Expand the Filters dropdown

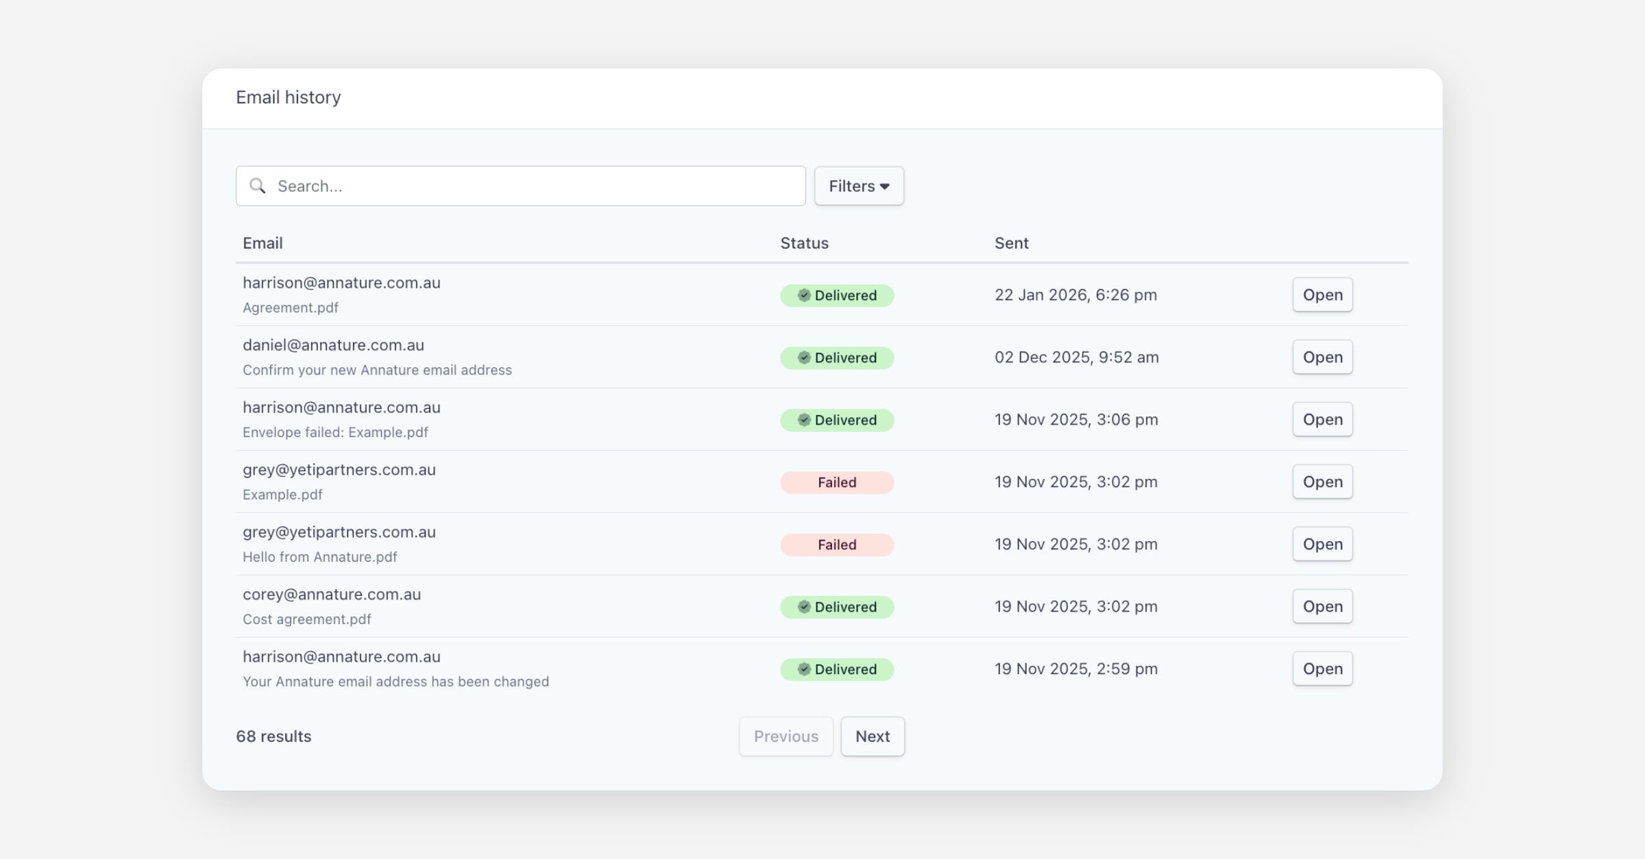pos(859,186)
